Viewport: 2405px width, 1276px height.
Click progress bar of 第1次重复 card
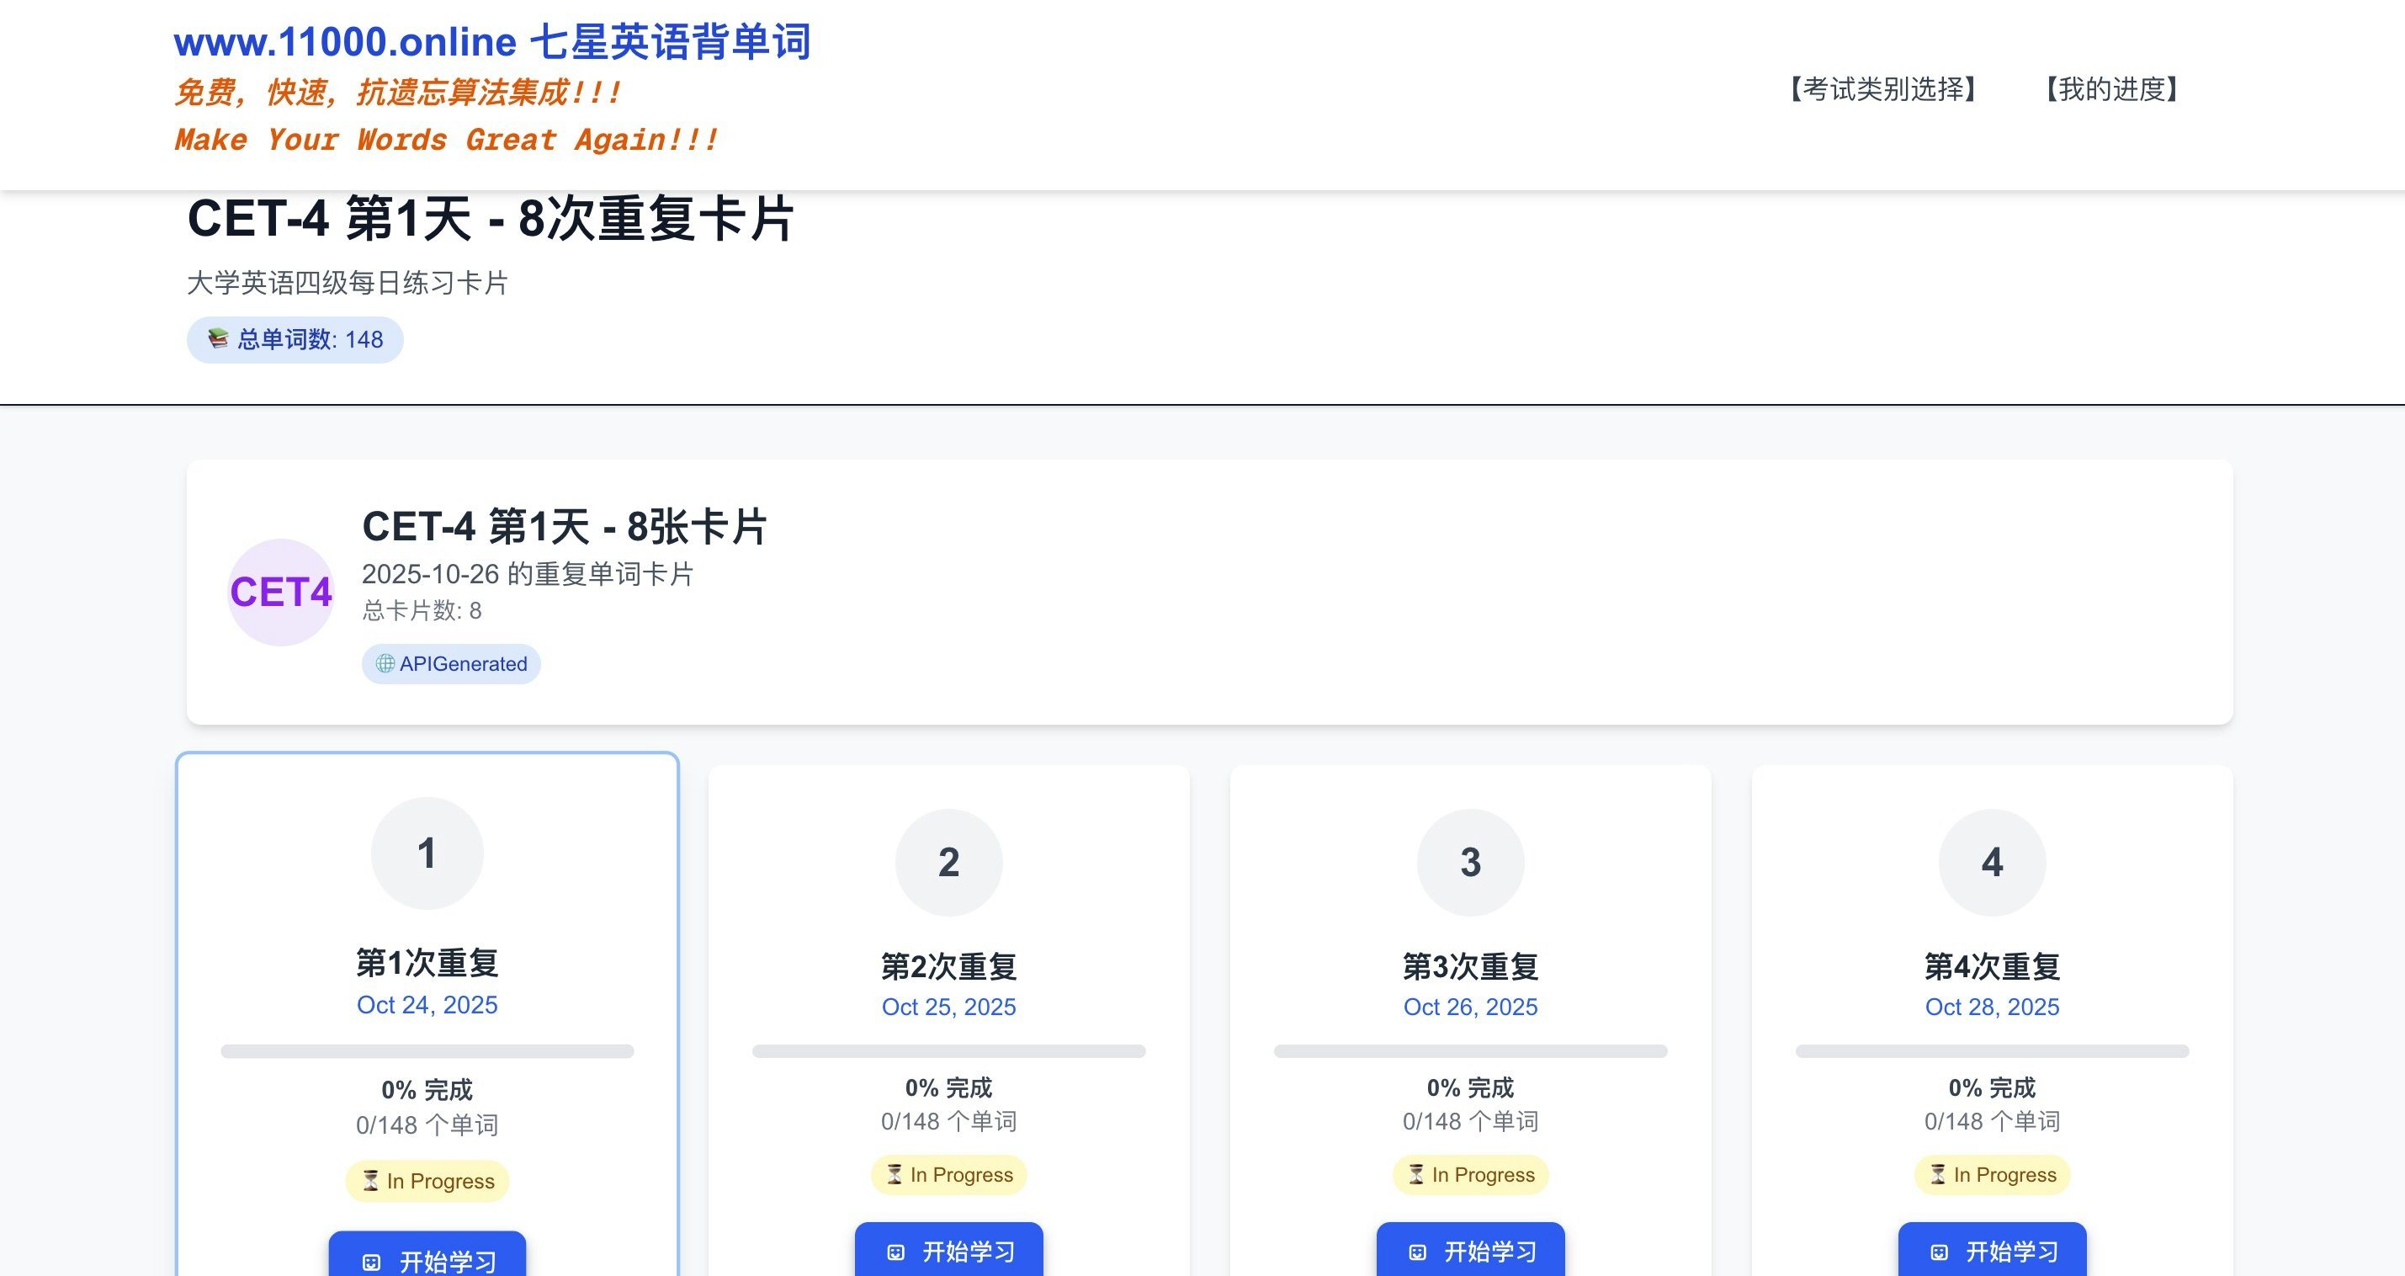tap(427, 1052)
